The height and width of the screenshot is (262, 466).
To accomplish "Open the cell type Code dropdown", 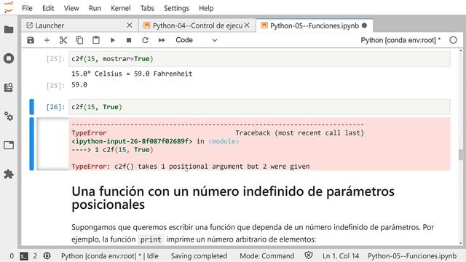I will click(196, 40).
